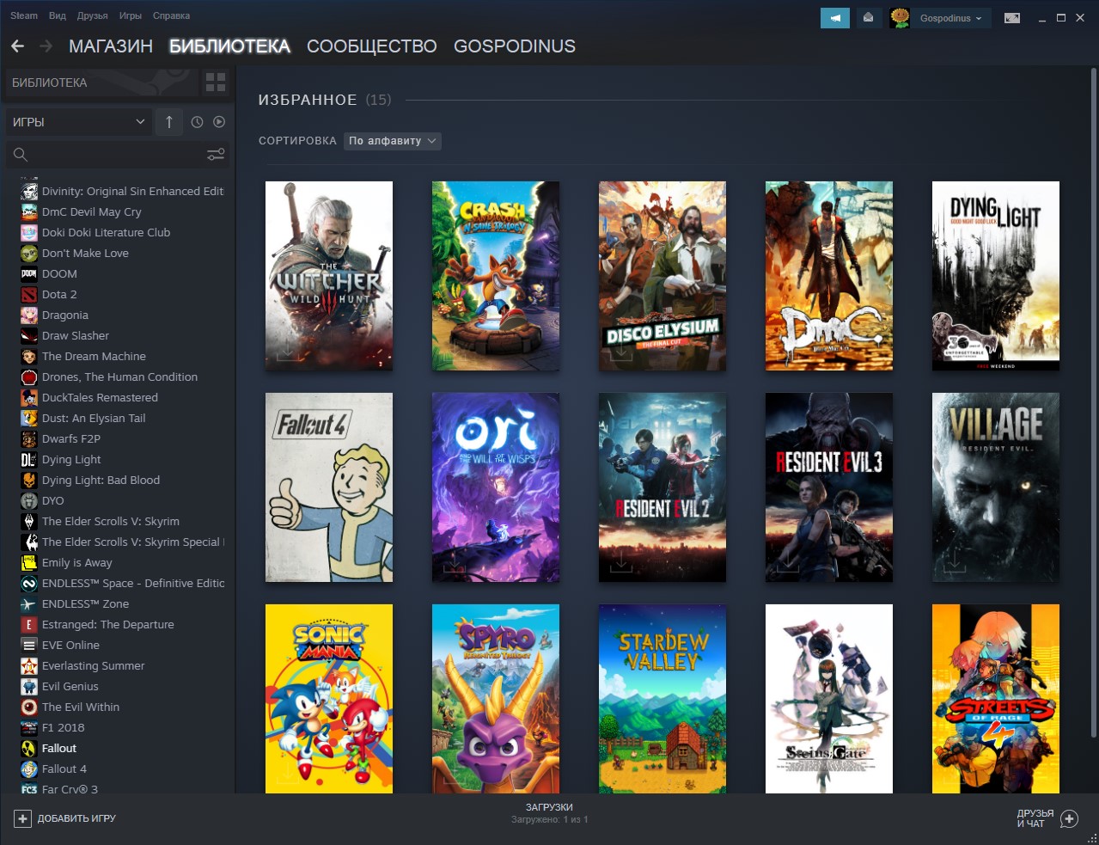This screenshot has height=845, width=1099.
Task: Click the Emily is Away icon
Action: [x=29, y=562]
